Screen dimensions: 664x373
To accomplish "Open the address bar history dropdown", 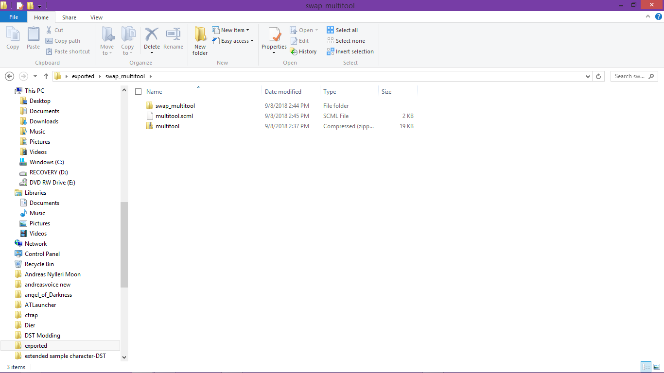I will click(x=588, y=76).
